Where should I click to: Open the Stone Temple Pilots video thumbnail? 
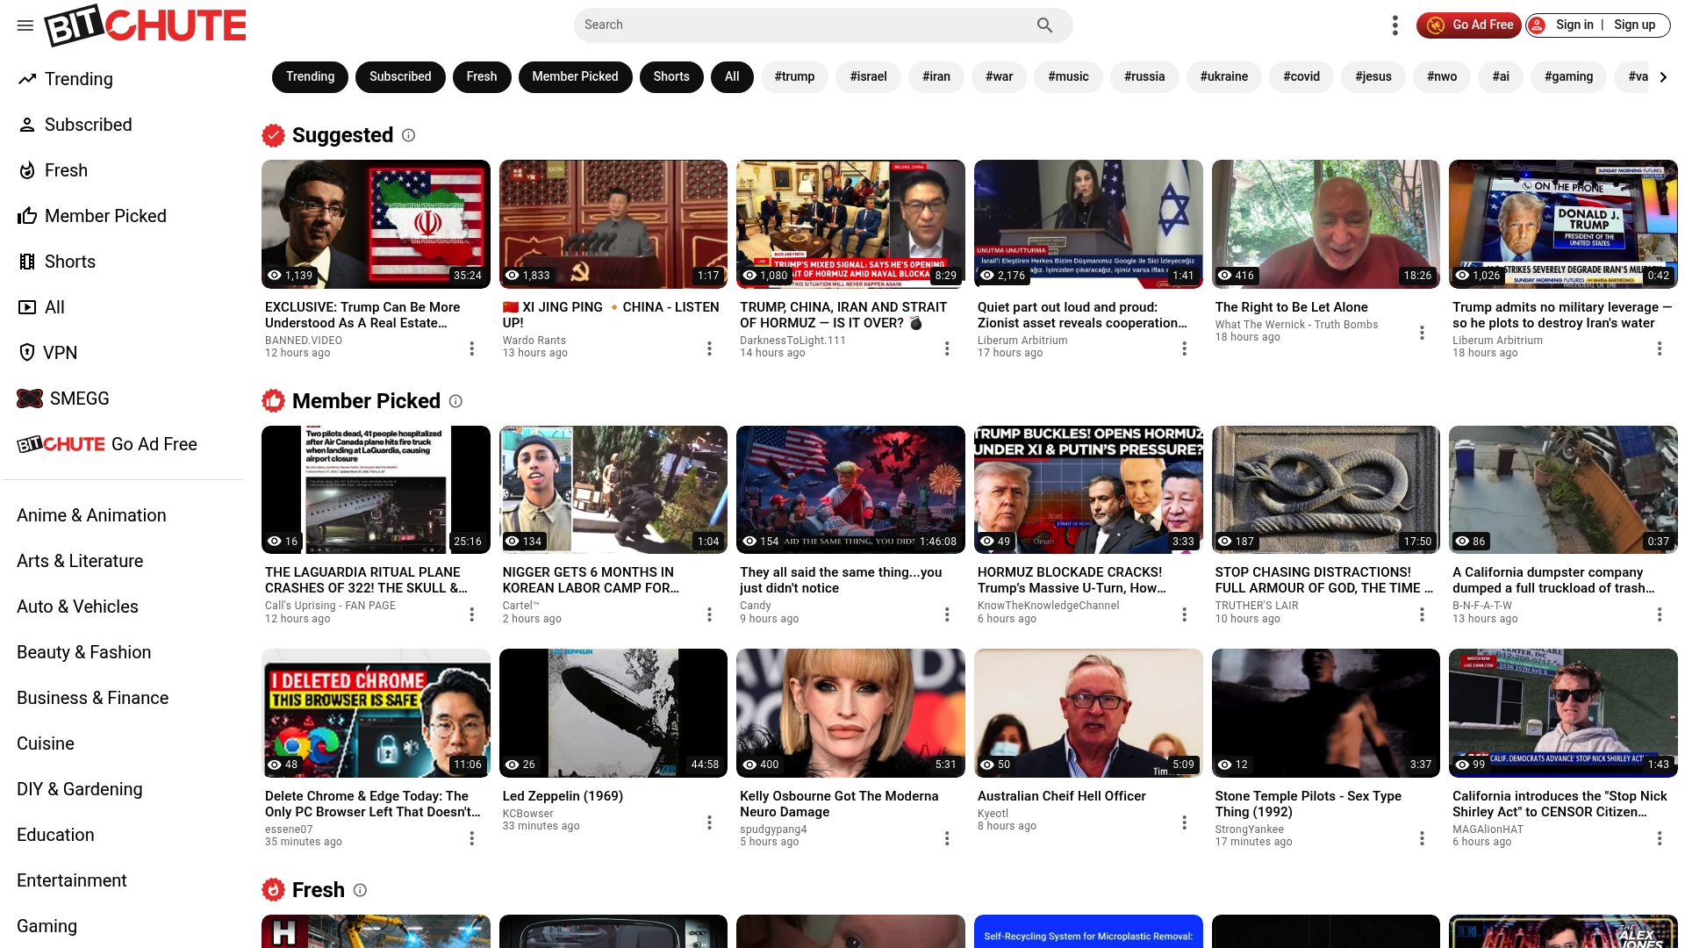tap(1326, 713)
